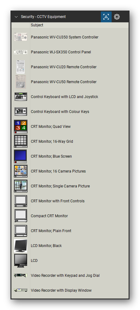The height and width of the screenshot is (310, 140).
Task: Click the Security - CCTV Equipment panel title
Action: [x=43, y=17]
